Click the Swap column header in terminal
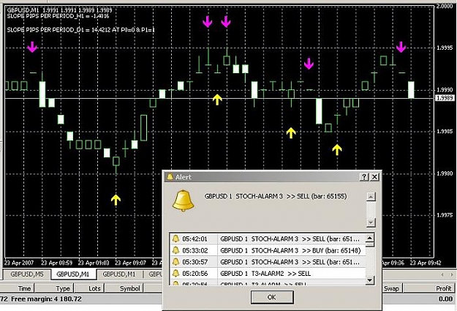 coord(391,288)
